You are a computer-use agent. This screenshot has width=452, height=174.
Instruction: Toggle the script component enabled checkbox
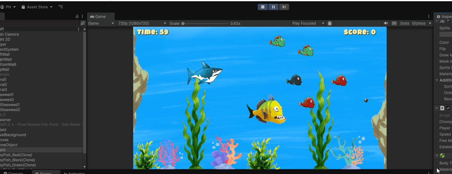448,108
